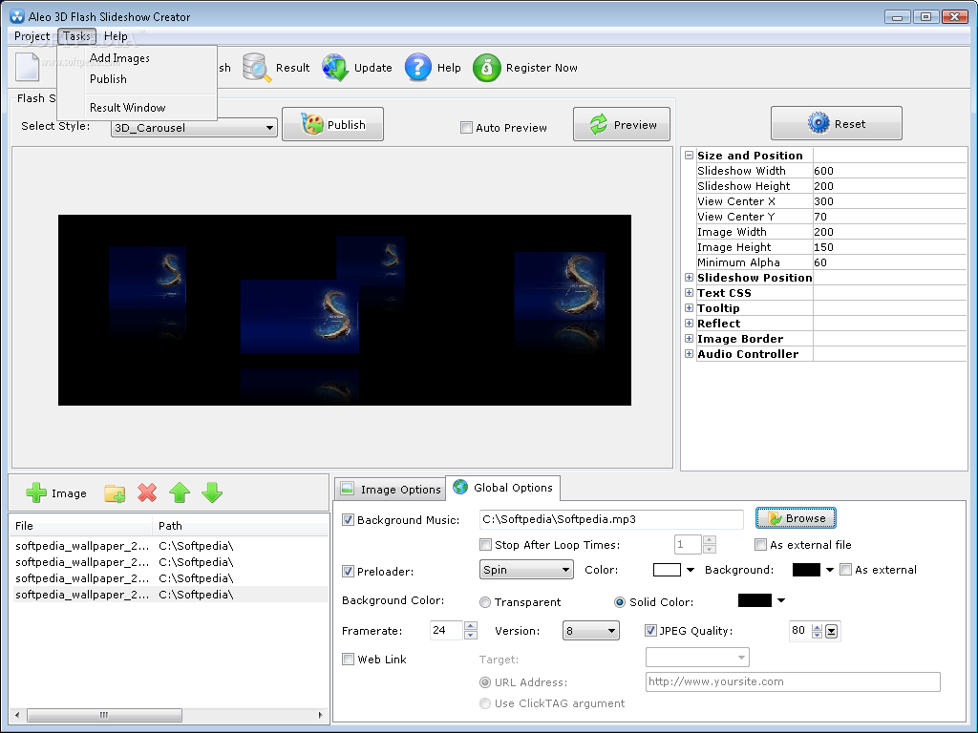The width and height of the screenshot is (978, 733).
Task: Uncheck the Background Music checkbox
Action: pyautogui.click(x=348, y=519)
